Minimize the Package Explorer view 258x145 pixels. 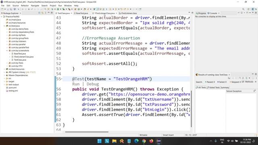coord(49,13)
